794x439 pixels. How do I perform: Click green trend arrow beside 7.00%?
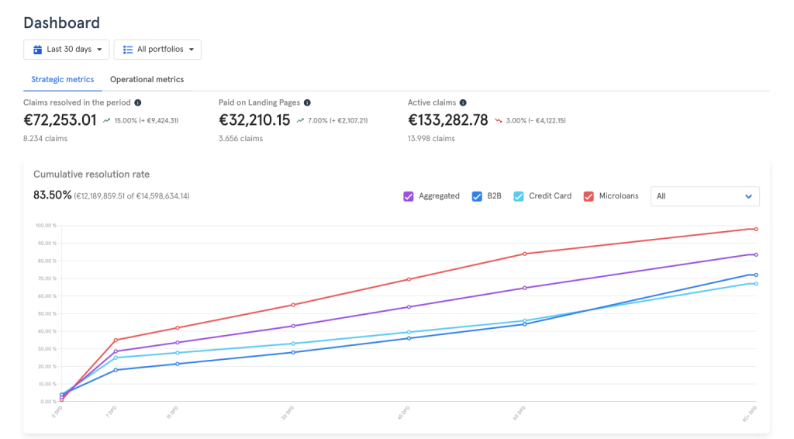coord(300,121)
